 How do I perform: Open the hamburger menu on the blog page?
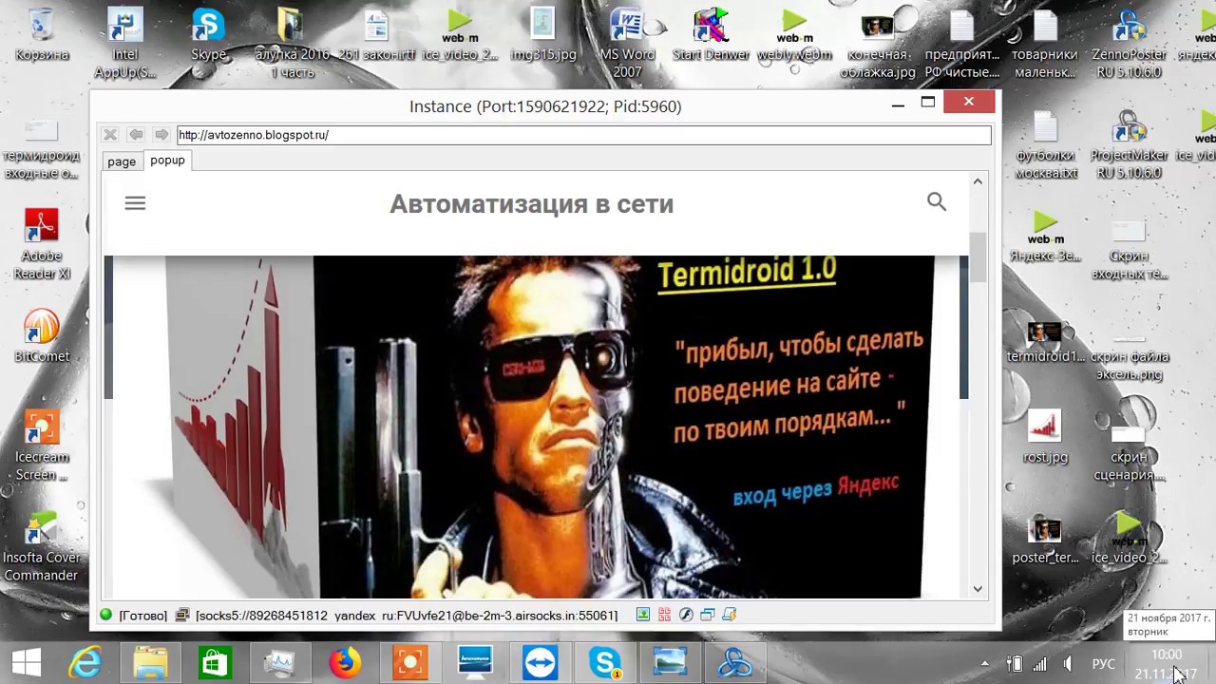click(135, 203)
